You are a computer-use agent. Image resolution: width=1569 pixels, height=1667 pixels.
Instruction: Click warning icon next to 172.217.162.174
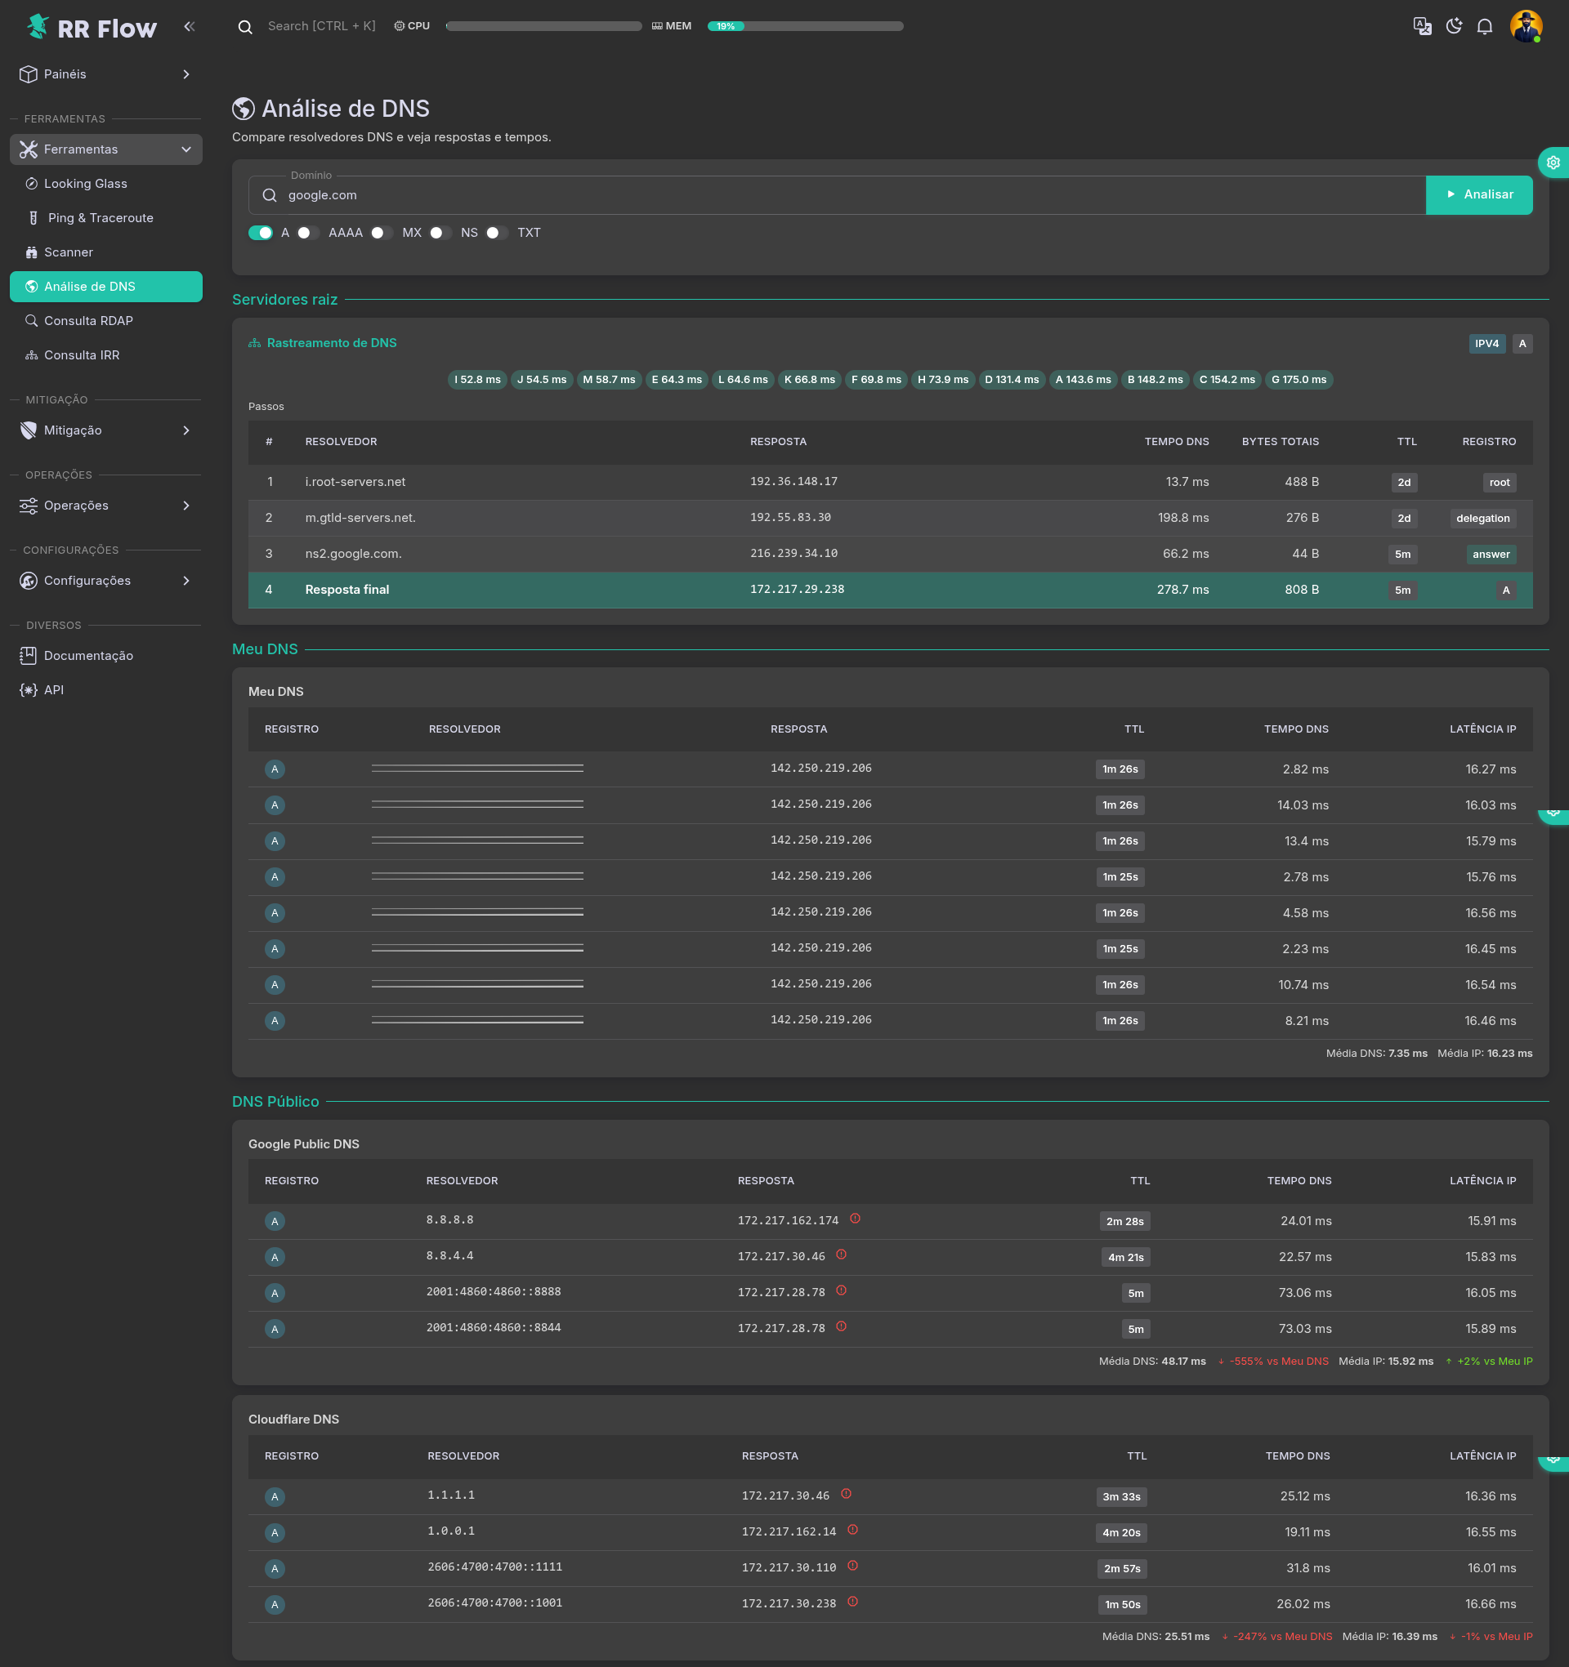pos(855,1219)
